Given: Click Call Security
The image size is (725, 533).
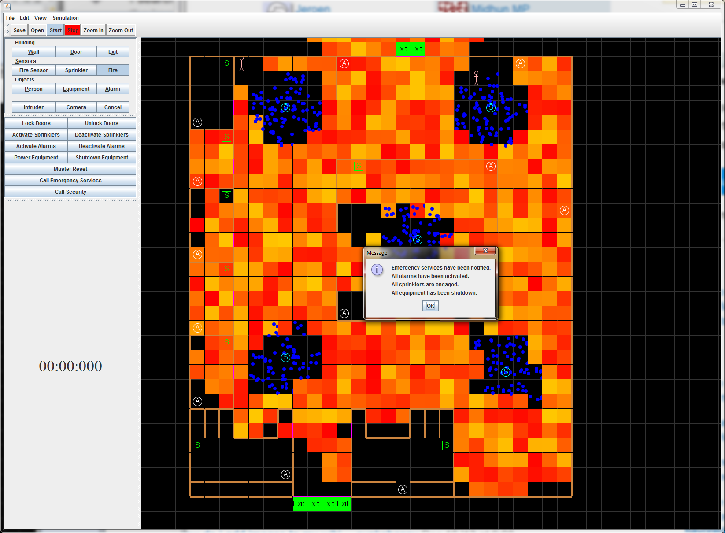Looking at the screenshot, I should [70, 192].
